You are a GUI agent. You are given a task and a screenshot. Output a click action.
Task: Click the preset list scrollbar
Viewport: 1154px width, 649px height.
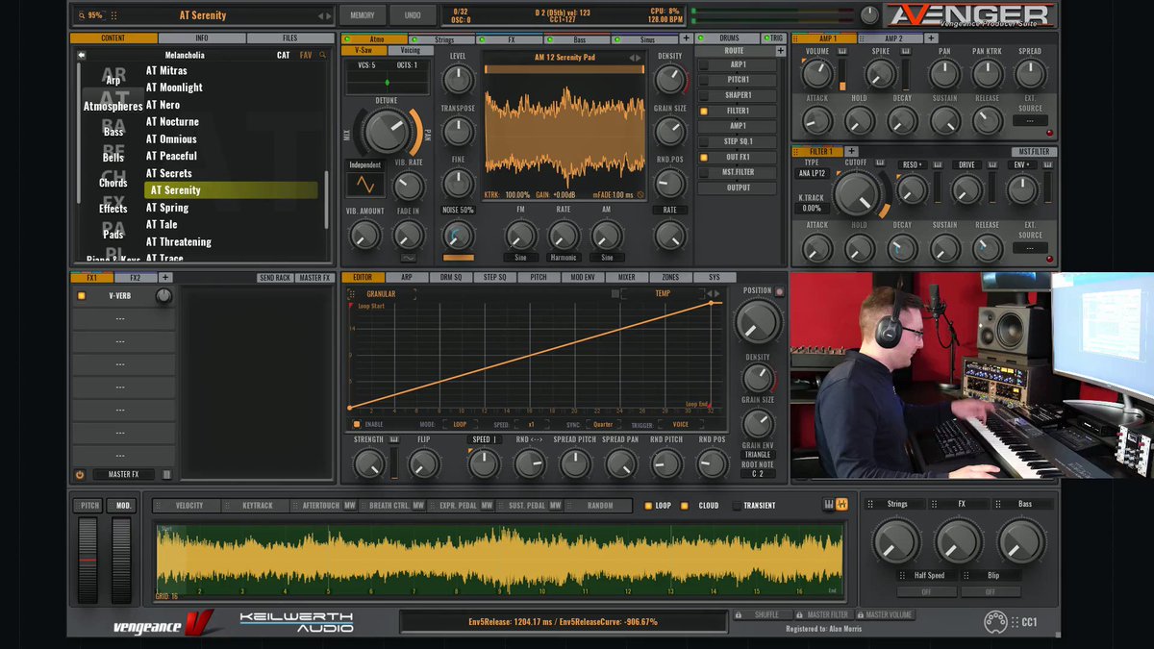[x=326, y=199]
